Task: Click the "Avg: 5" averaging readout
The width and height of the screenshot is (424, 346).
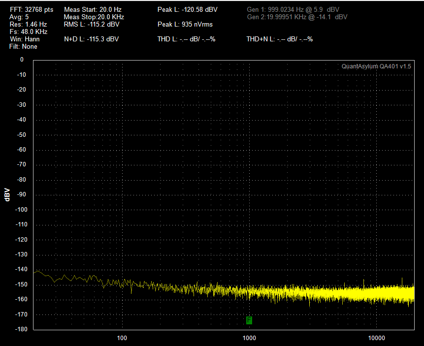Action: (19, 17)
